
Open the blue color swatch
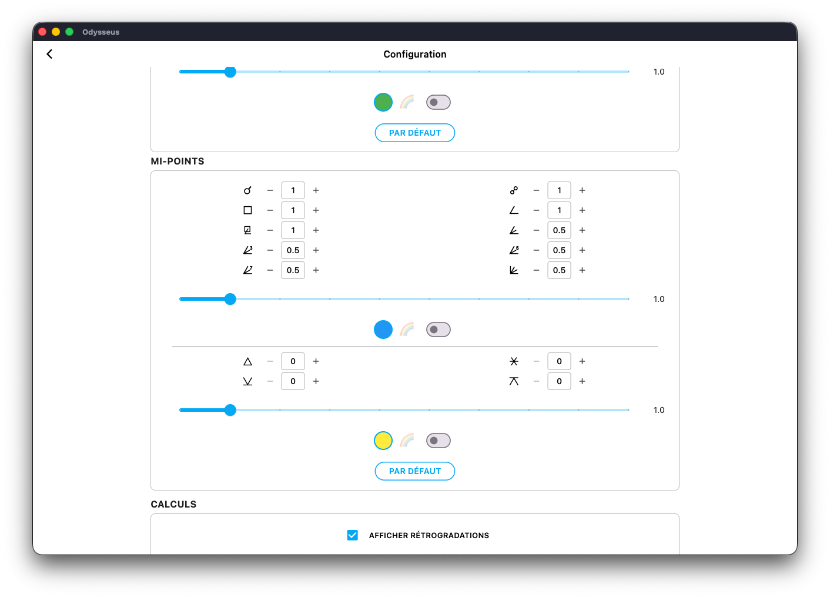[x=383, y=330]
